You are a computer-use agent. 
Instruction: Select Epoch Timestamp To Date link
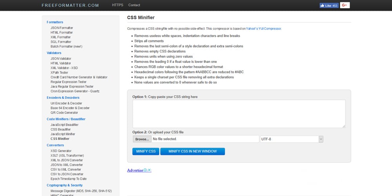(x=68, y=179)
